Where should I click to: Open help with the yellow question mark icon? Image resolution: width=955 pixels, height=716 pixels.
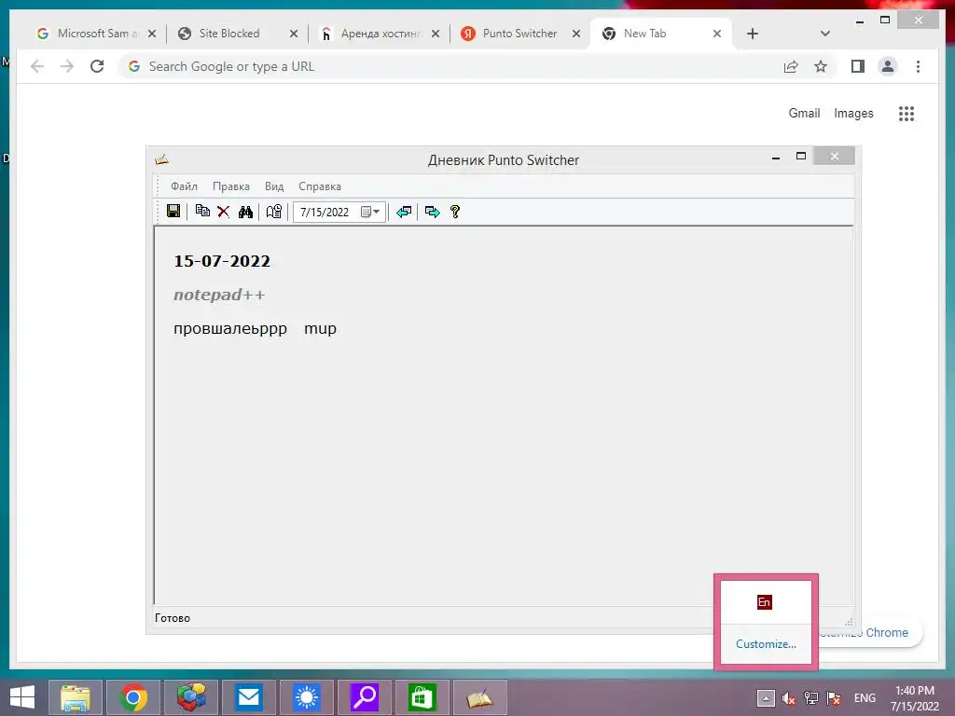point(455,212)
